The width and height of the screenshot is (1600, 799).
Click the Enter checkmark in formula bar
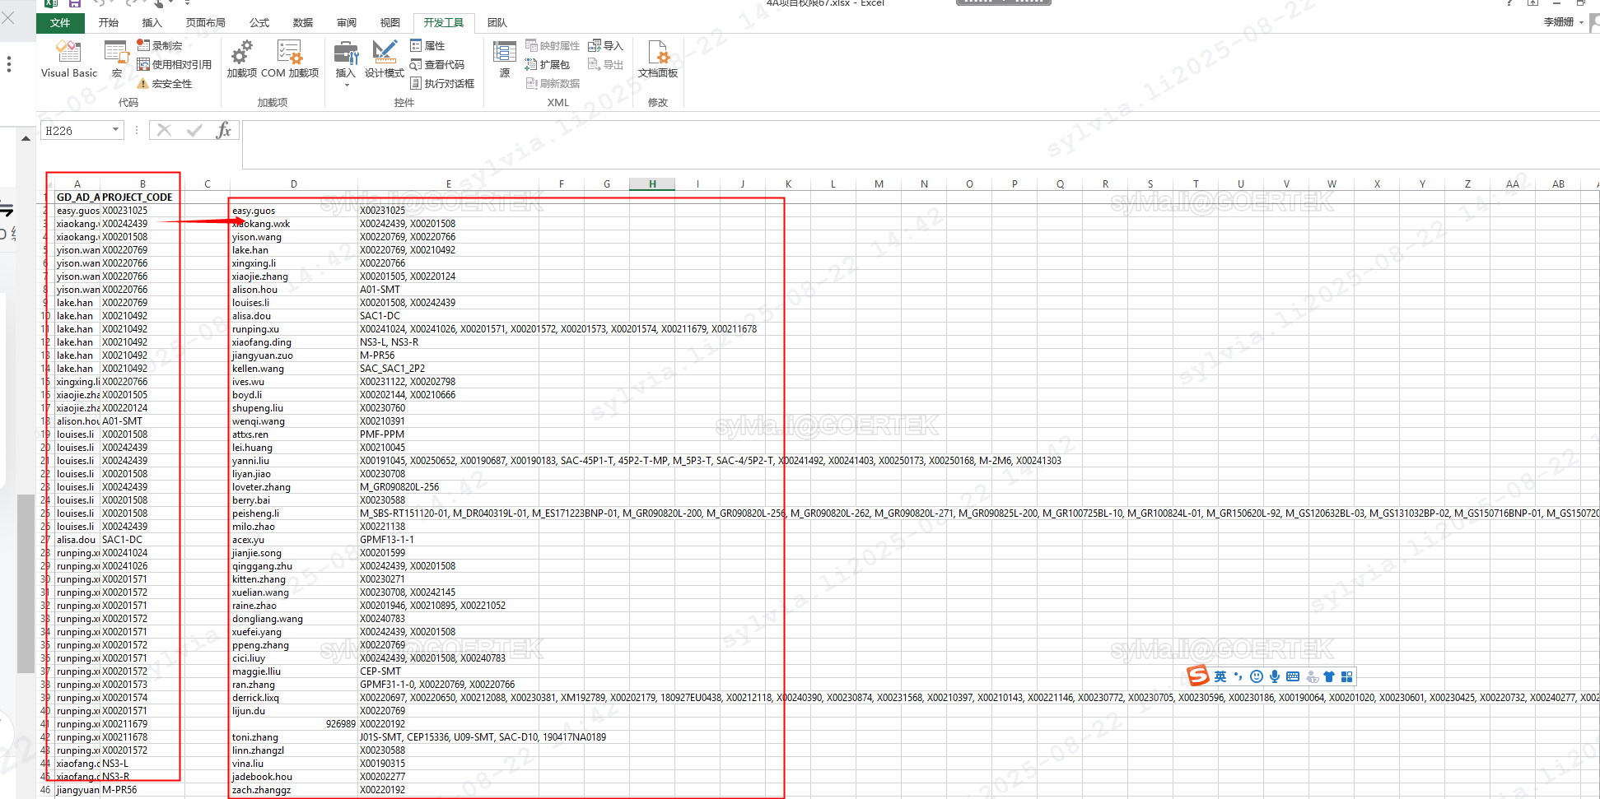(x=194, y=130)
